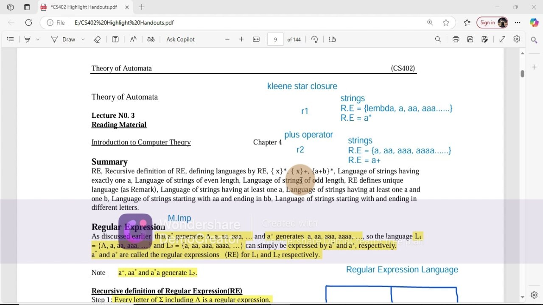Close the CS402 Highlight Handouts.pdf tab
Viewport: 543px width, 305px height.
[x=127, y=7]
